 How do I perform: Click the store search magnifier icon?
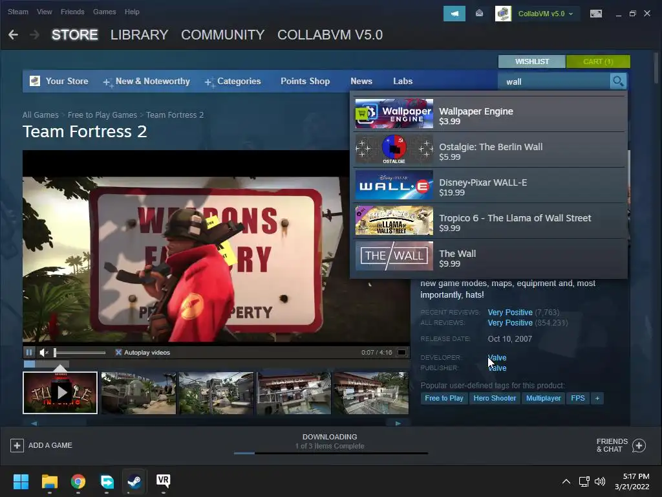(x=618, y=81)
